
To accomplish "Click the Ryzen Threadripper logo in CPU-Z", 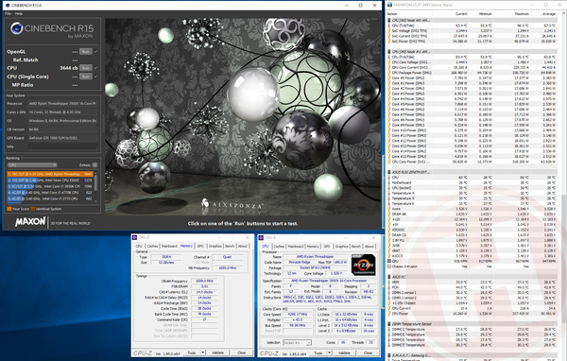I will click(x=363, y=266).
